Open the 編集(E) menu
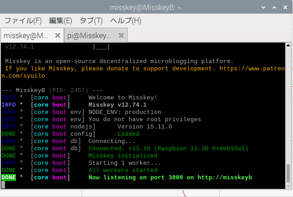The image size is (293, 197). pos(60,20)
